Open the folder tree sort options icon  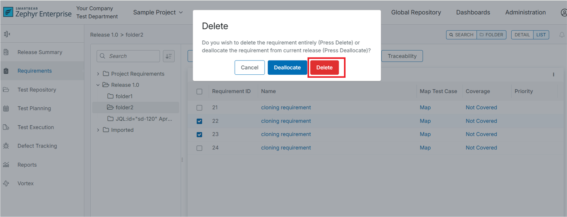(169, 56)
